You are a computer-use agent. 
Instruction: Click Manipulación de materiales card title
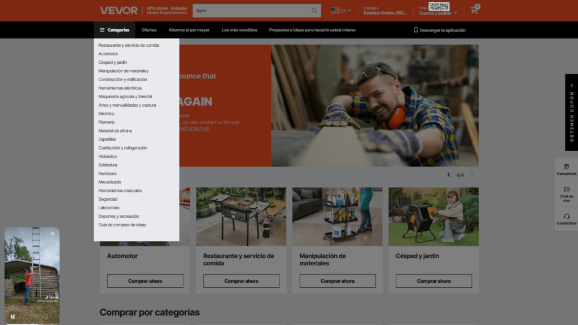coord(322,260)
